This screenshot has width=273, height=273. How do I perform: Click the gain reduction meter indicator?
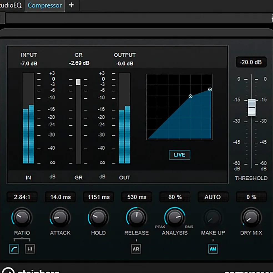[x=78, y=82]
